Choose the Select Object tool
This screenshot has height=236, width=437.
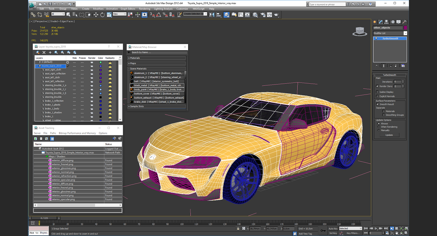pos(69,14)
